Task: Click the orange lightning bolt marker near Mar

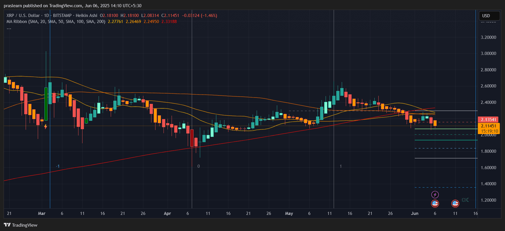Action: coord(46,126)
